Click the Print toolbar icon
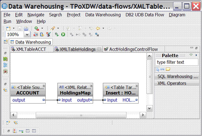 (x=26, y=28)
